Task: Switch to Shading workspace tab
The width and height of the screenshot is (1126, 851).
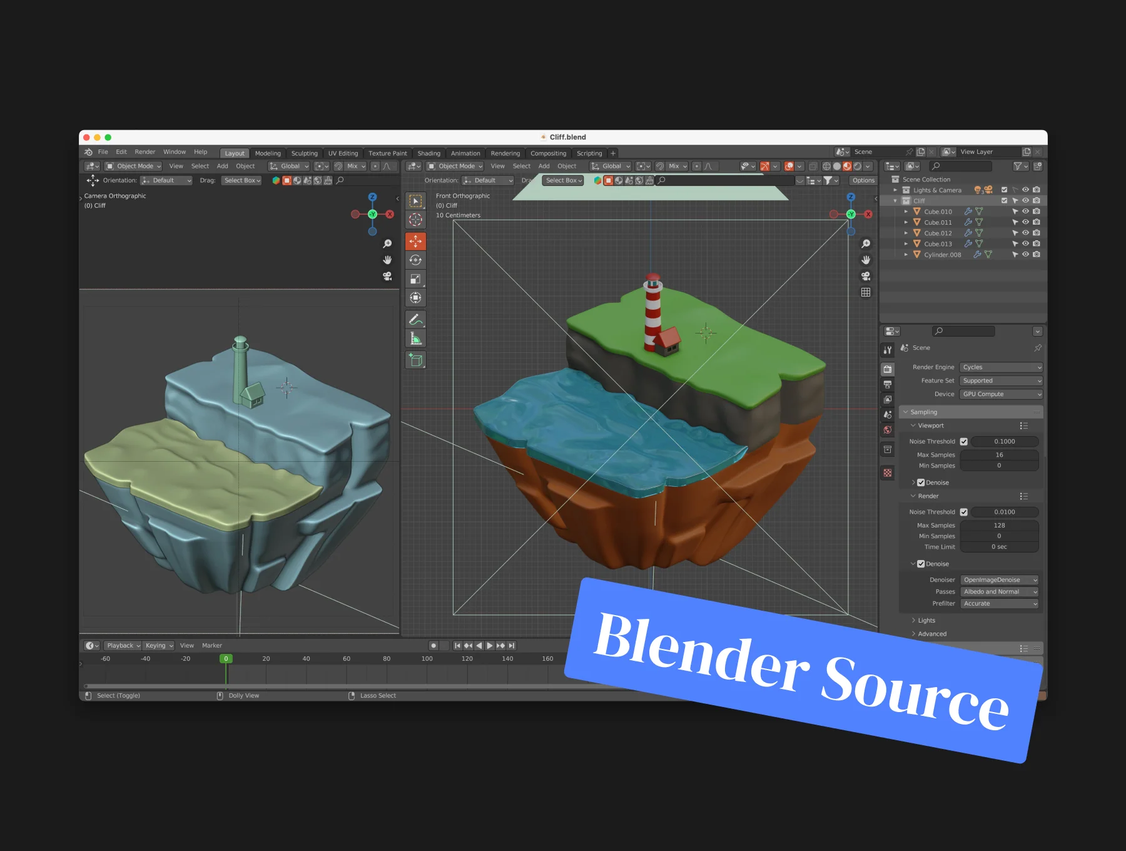Action: coord(429,153)
